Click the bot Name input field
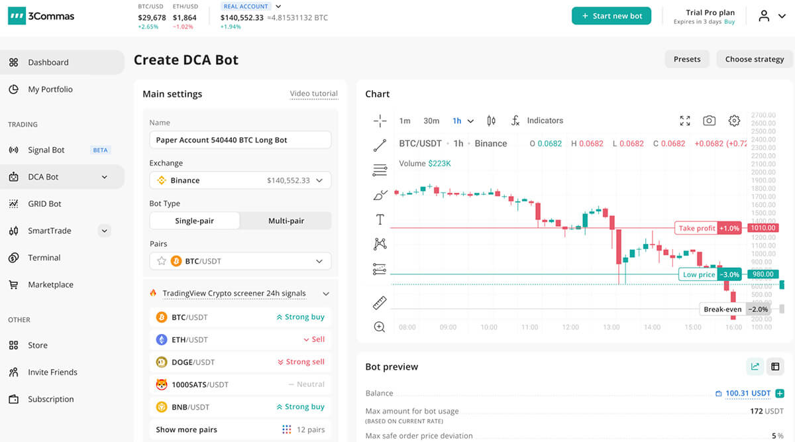The width and height of the screenshot is (795, 442). click(240, 140)
